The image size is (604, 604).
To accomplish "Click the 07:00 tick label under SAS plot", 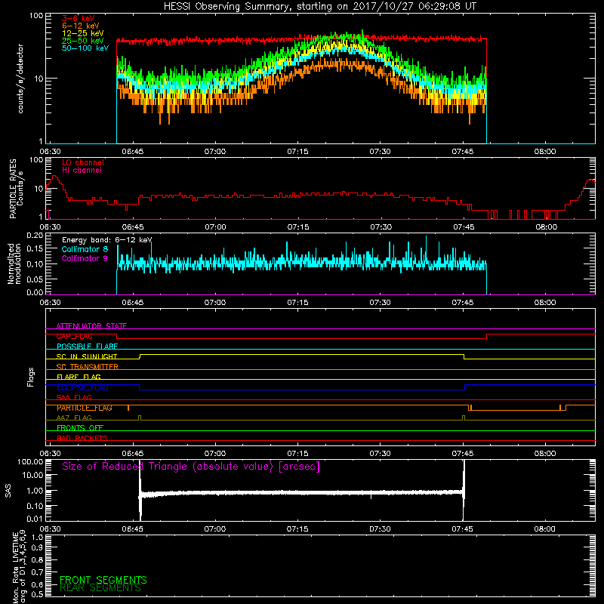I will pos(214,529).
